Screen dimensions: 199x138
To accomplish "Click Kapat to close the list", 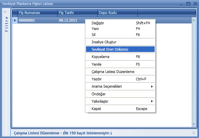I will [120, 109].
